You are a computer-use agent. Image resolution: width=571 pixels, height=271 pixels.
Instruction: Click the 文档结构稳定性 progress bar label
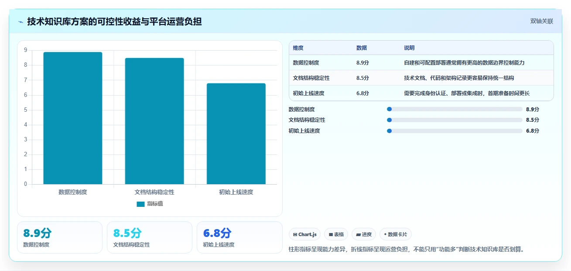click(307, 120)
